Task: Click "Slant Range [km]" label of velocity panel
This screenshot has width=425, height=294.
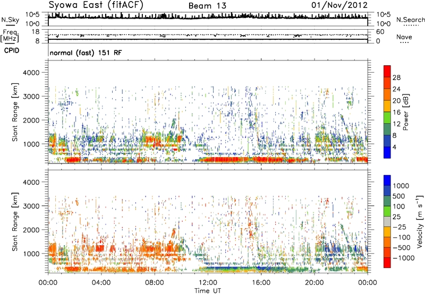Action: click(x=15, y=222)
